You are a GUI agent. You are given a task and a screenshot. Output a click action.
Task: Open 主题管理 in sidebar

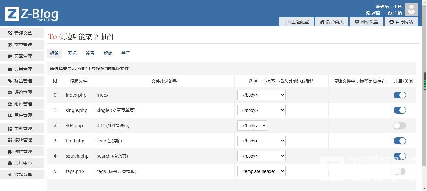click(x=22, y=128)
